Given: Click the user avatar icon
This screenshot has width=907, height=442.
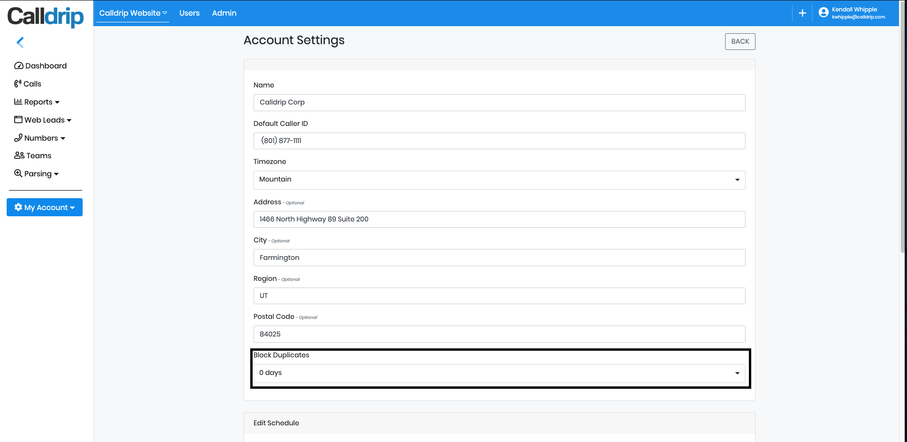Looking at the screenshot, I should tap(823, 13).
